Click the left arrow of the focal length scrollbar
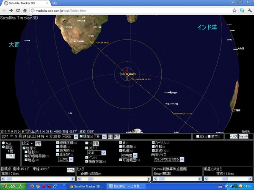 [x=155, y=179]
